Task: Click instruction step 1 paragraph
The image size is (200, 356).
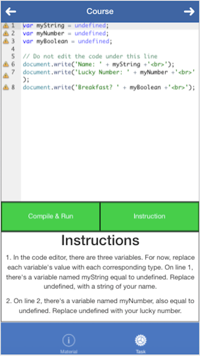Action: (x=100, y=272)
